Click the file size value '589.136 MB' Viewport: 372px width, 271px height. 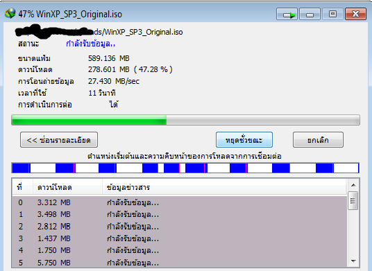tap(109, 58)
